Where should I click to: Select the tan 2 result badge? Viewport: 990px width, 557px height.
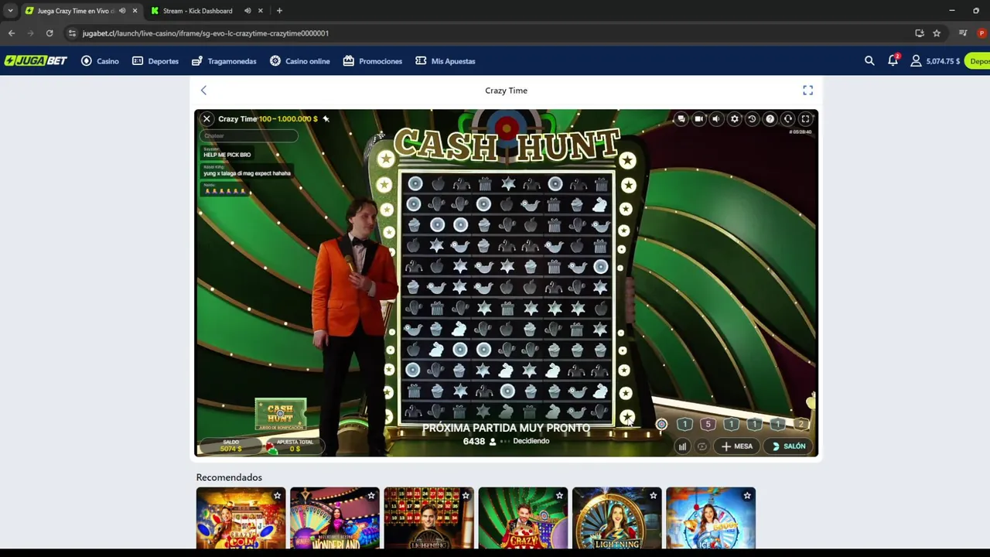tap(801, 424)
